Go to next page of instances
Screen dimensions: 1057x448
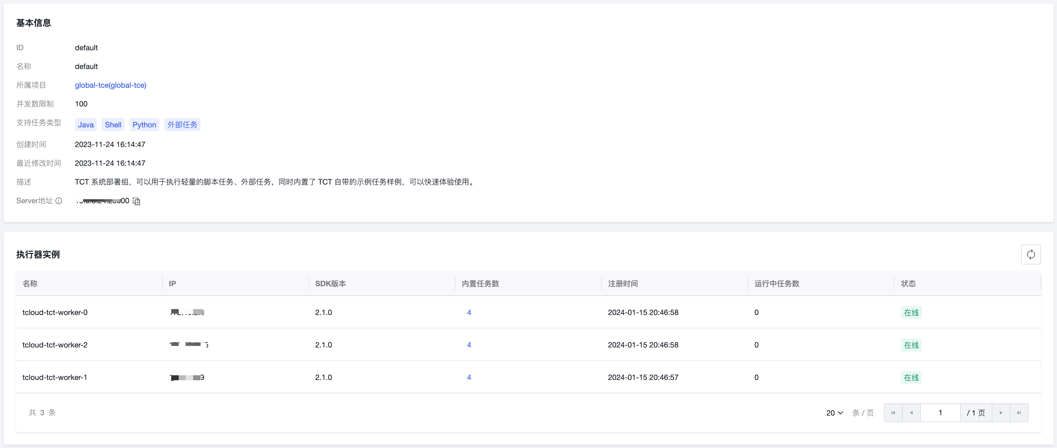point(1001,413)
